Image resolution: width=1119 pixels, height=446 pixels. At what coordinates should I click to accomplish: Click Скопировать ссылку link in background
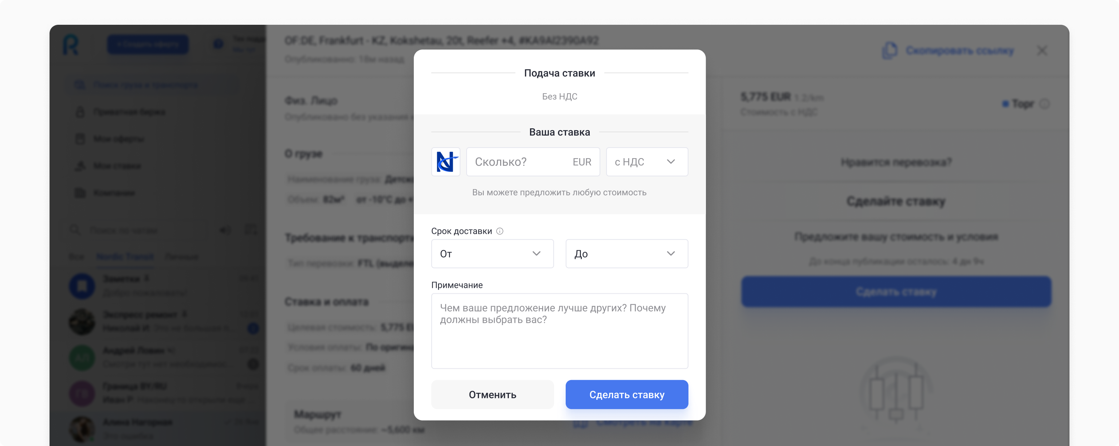tap(959, 50)
